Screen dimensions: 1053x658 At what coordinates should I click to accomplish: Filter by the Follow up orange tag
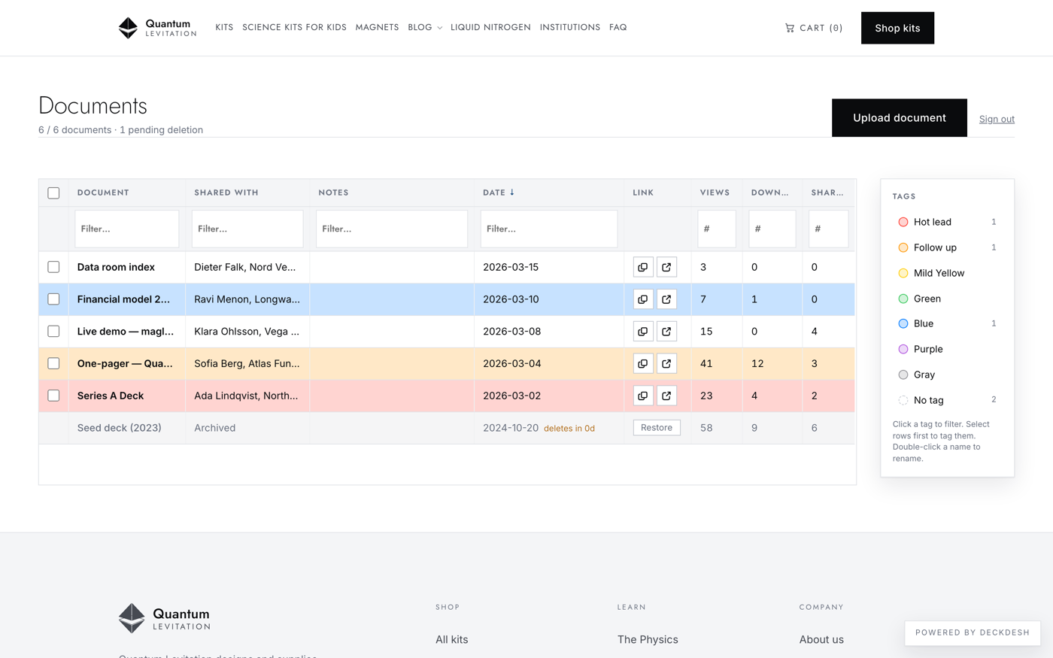pyautogui.click(x=947, y=247)
